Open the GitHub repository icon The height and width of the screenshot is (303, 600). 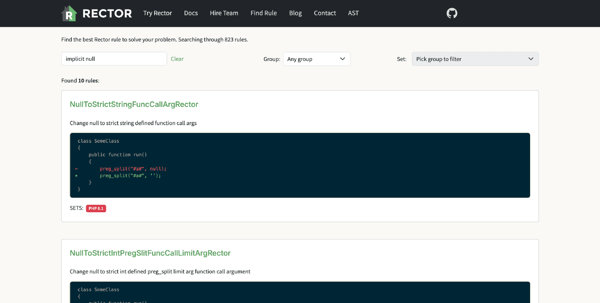tap(452, 13)
